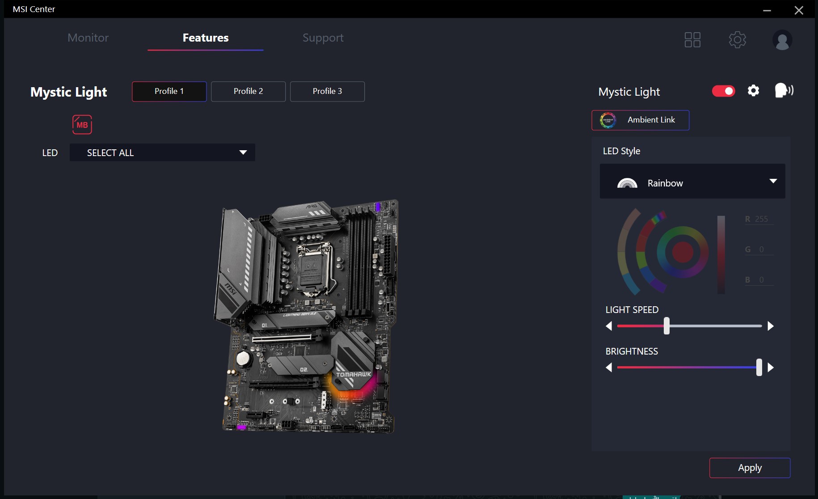
Task: Click the LIGHT SPEED label
Action: pos(632,310)
